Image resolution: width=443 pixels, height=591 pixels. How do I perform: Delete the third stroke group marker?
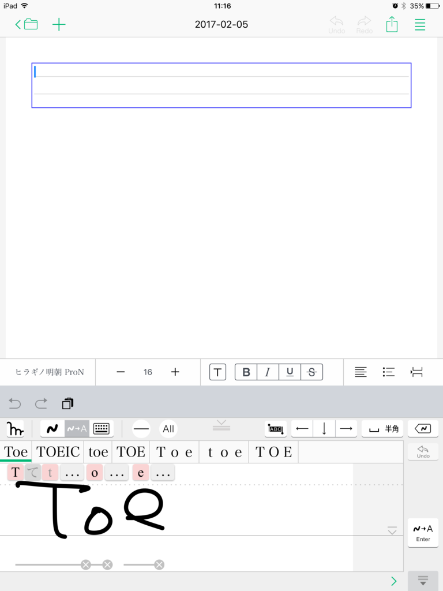159,564
